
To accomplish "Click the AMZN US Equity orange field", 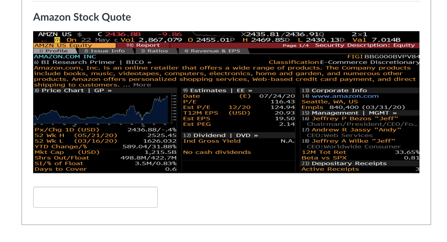I will point(74,45).
